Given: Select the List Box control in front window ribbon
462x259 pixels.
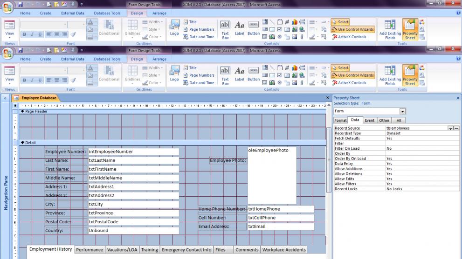Looking at the screenshot, I should click(265, 75).
